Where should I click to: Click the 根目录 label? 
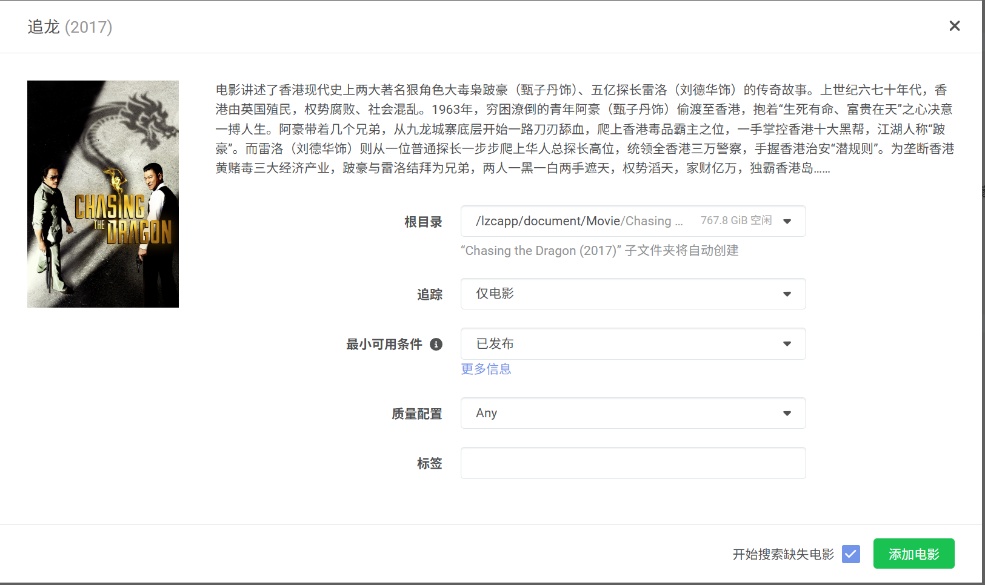[423, 222]
